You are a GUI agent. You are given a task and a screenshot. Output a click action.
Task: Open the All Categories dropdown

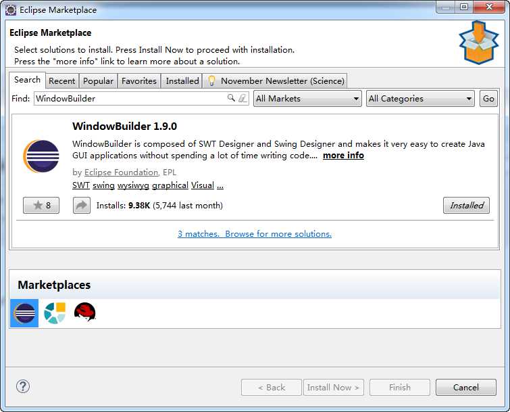(x=420, y=98)
